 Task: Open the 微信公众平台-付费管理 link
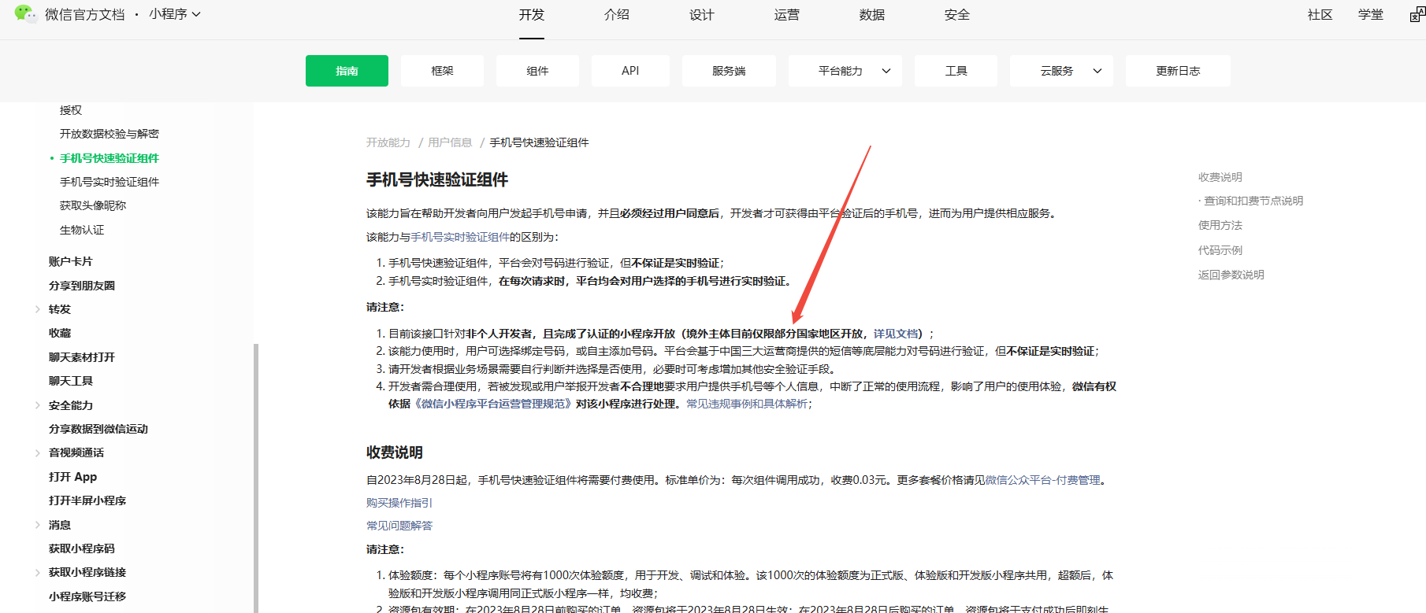[1042, 480]
